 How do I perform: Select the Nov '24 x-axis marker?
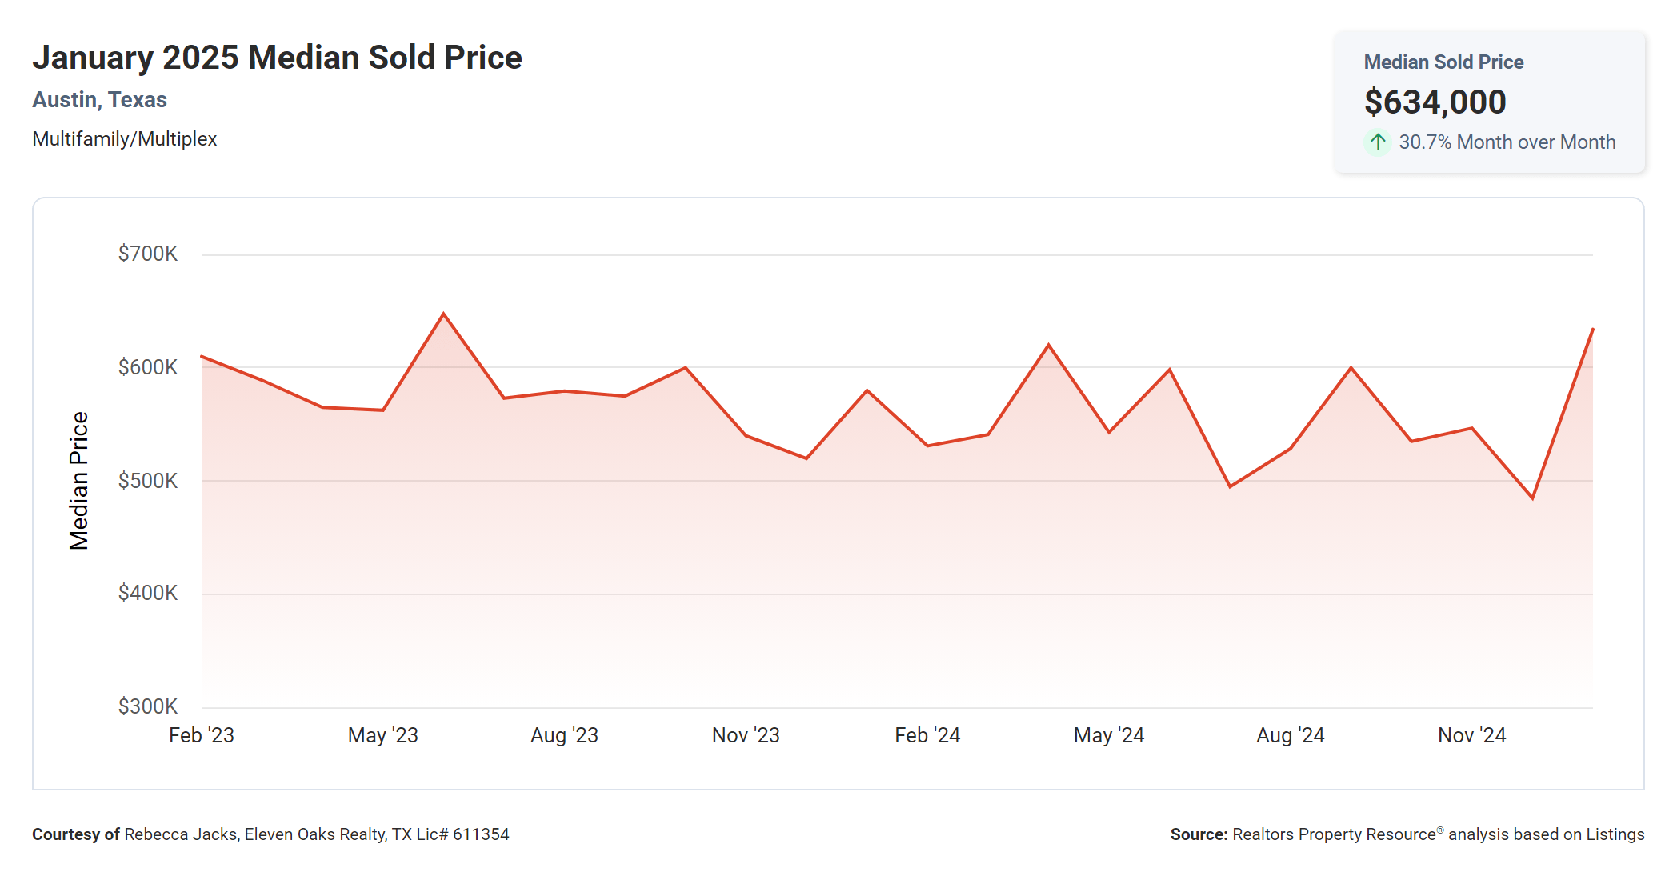[1471, 735]
